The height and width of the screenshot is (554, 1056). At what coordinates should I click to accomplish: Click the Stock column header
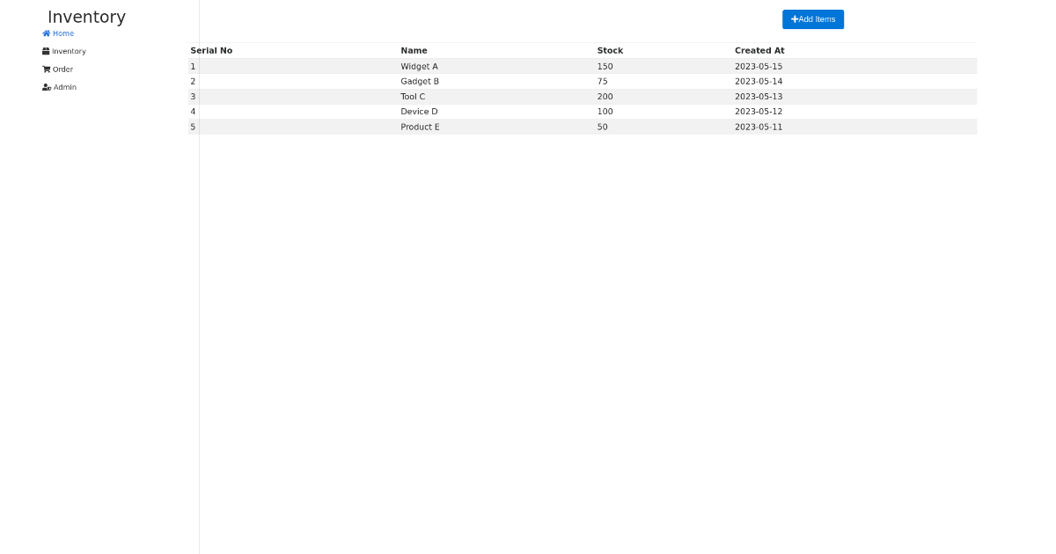coord(610,50)
